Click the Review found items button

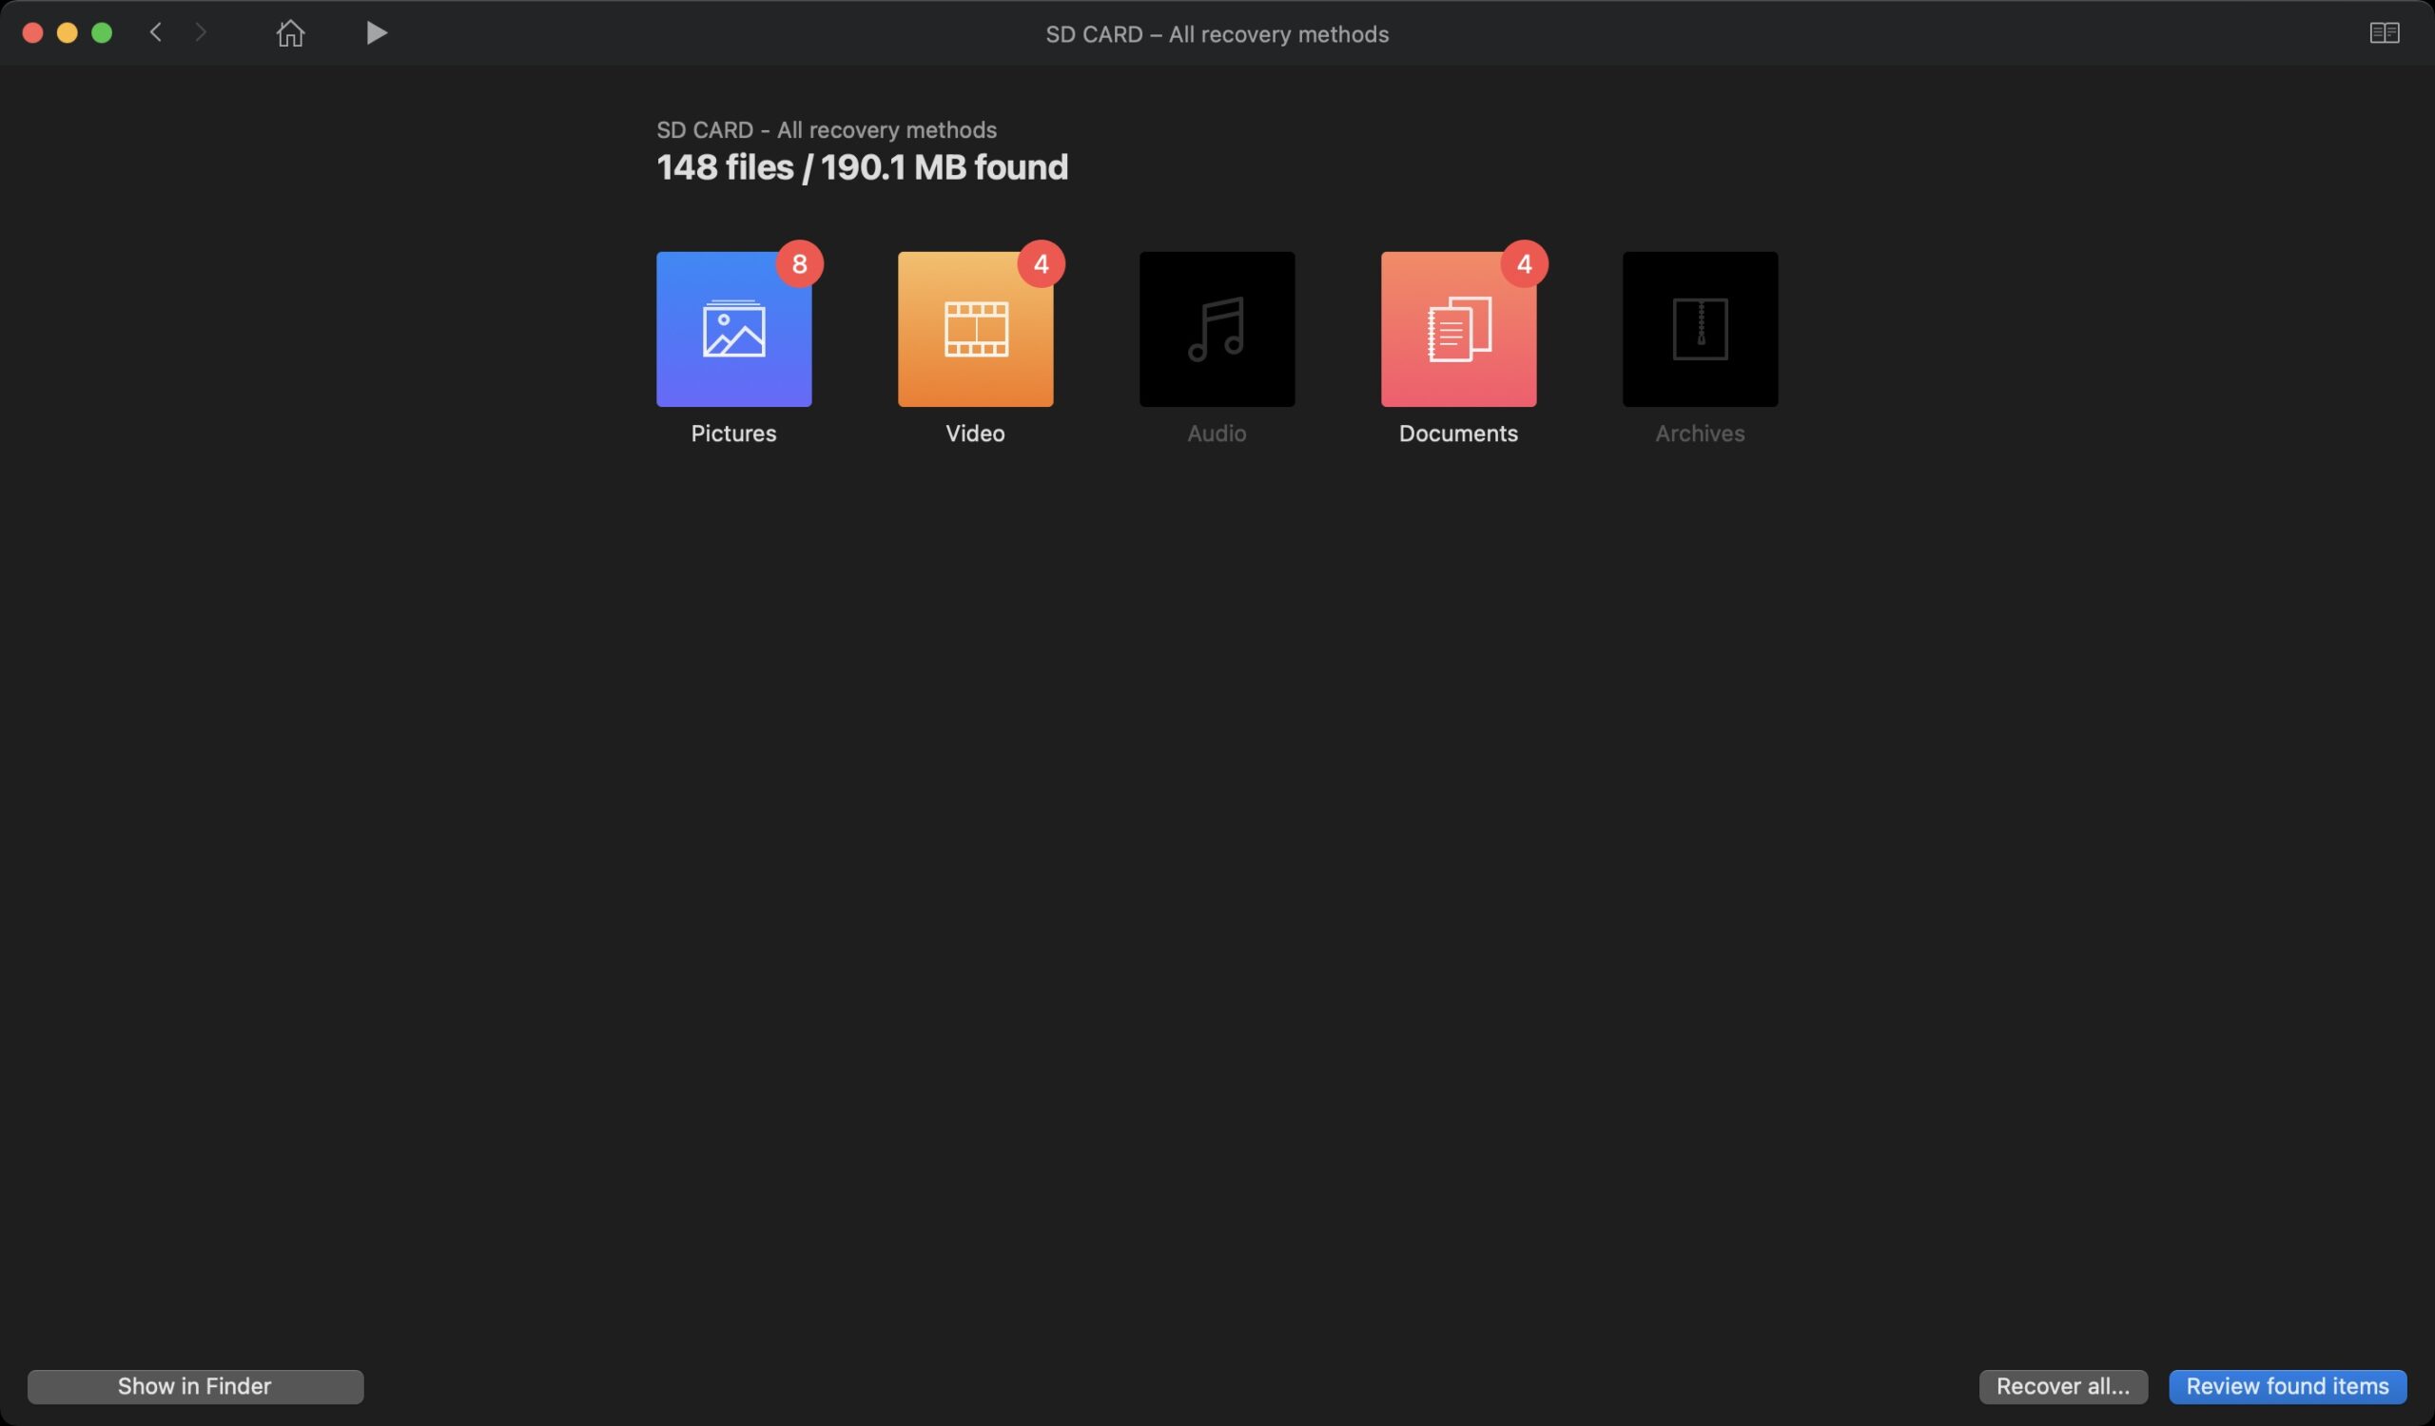click(x=2288, y=1386)
